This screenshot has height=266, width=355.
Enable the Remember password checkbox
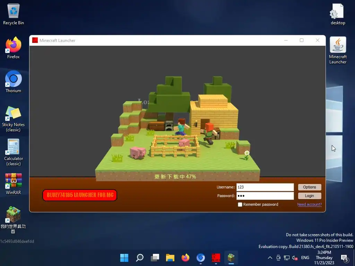240,204
